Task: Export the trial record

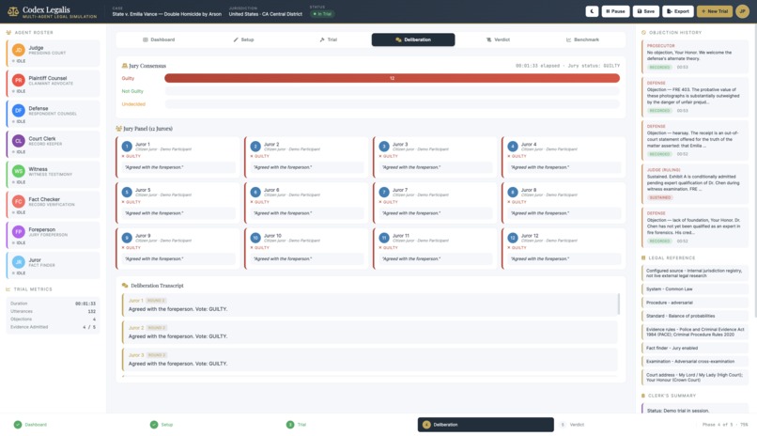Action: (678, 11)
